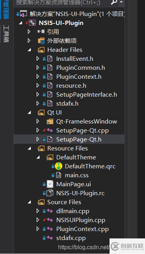Select resource.h file name
This screenshot has height=254, width=145.
[71, 86]
